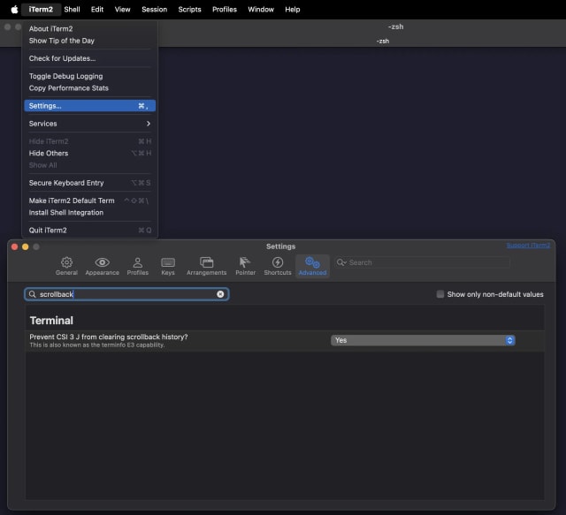Open the Arrangements settings tab
Viewport: 566px width, 515px height.
coord(206,266)
